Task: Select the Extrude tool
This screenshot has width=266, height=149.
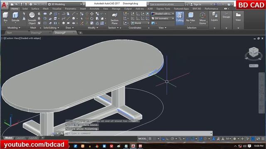Action: tap(15, 17)
